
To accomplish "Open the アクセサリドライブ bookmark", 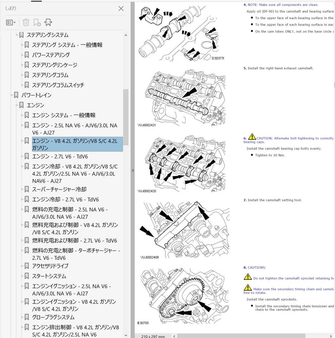I will tap(50, 266).
